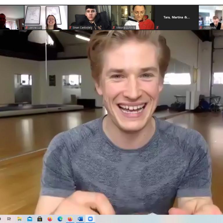223x223 pixels.
Task: Open Zoom from the taskbar
Action: (x=90, y=219)
